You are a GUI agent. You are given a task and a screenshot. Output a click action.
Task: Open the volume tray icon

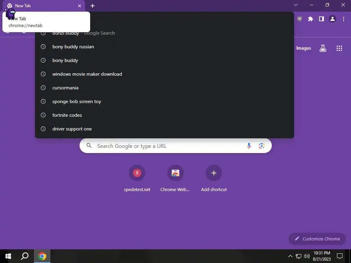point(307,256)
